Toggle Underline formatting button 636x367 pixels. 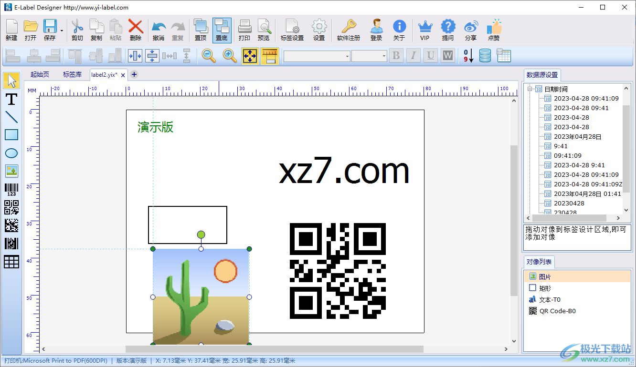point(430,56)
